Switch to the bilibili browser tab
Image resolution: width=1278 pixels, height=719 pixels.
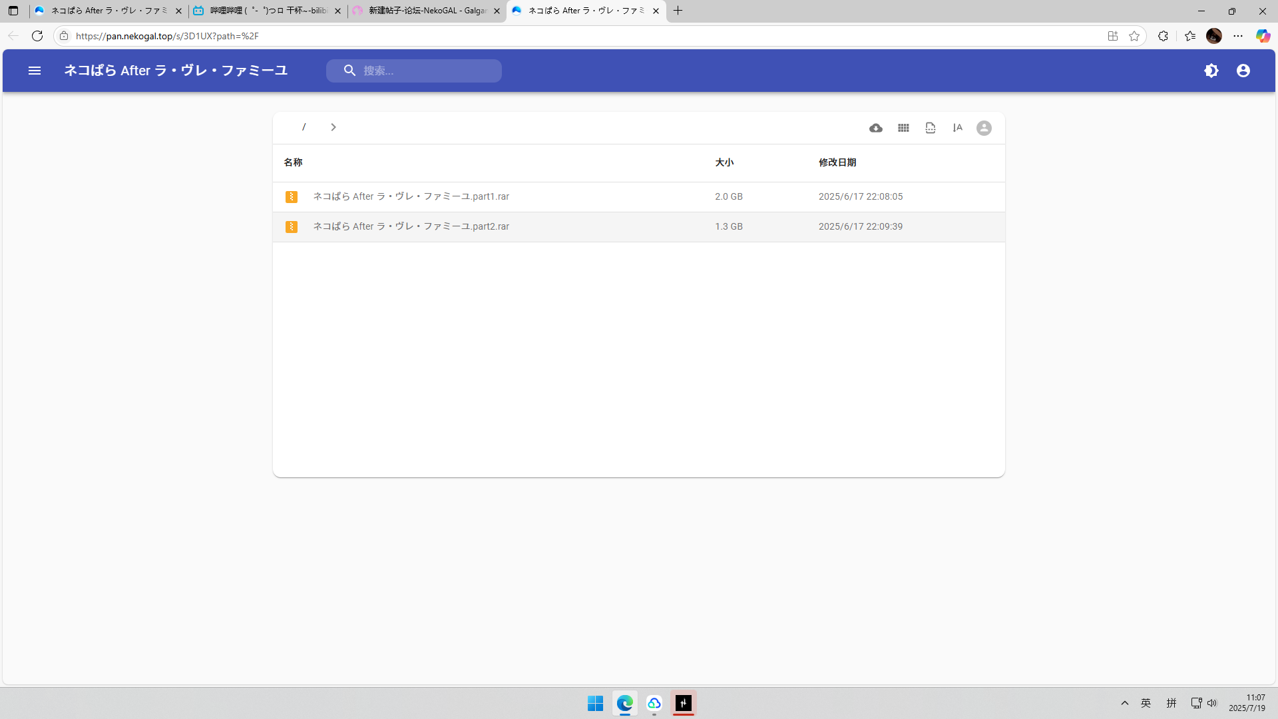[268, 11]
